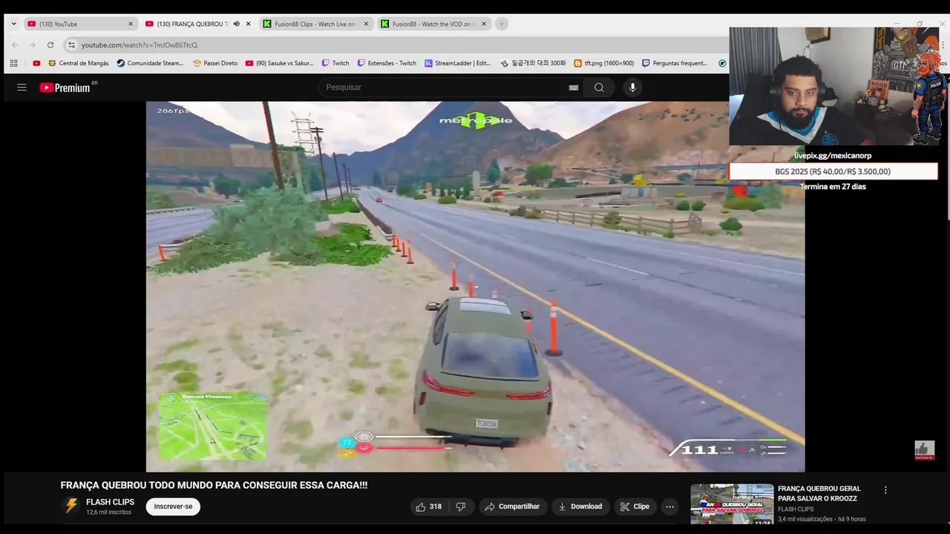Image resolution: width=950 pixels, height=534 pixels.
Task: Click livepix.gg/mexicanorp overlay text
Action: [833, 156]
